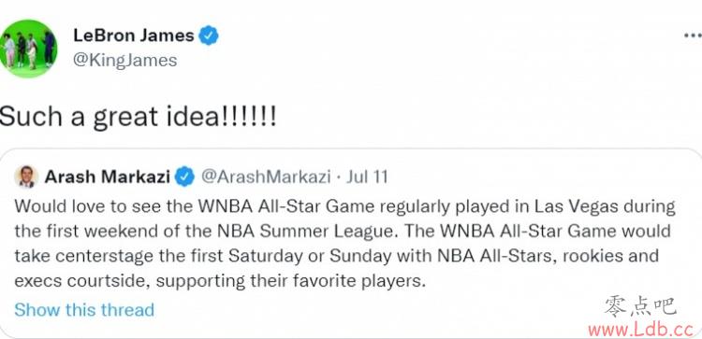This screenshot has height=339, width=702.
Task: Click quoted line starting "execs courtside"
Action: (219, 281)
